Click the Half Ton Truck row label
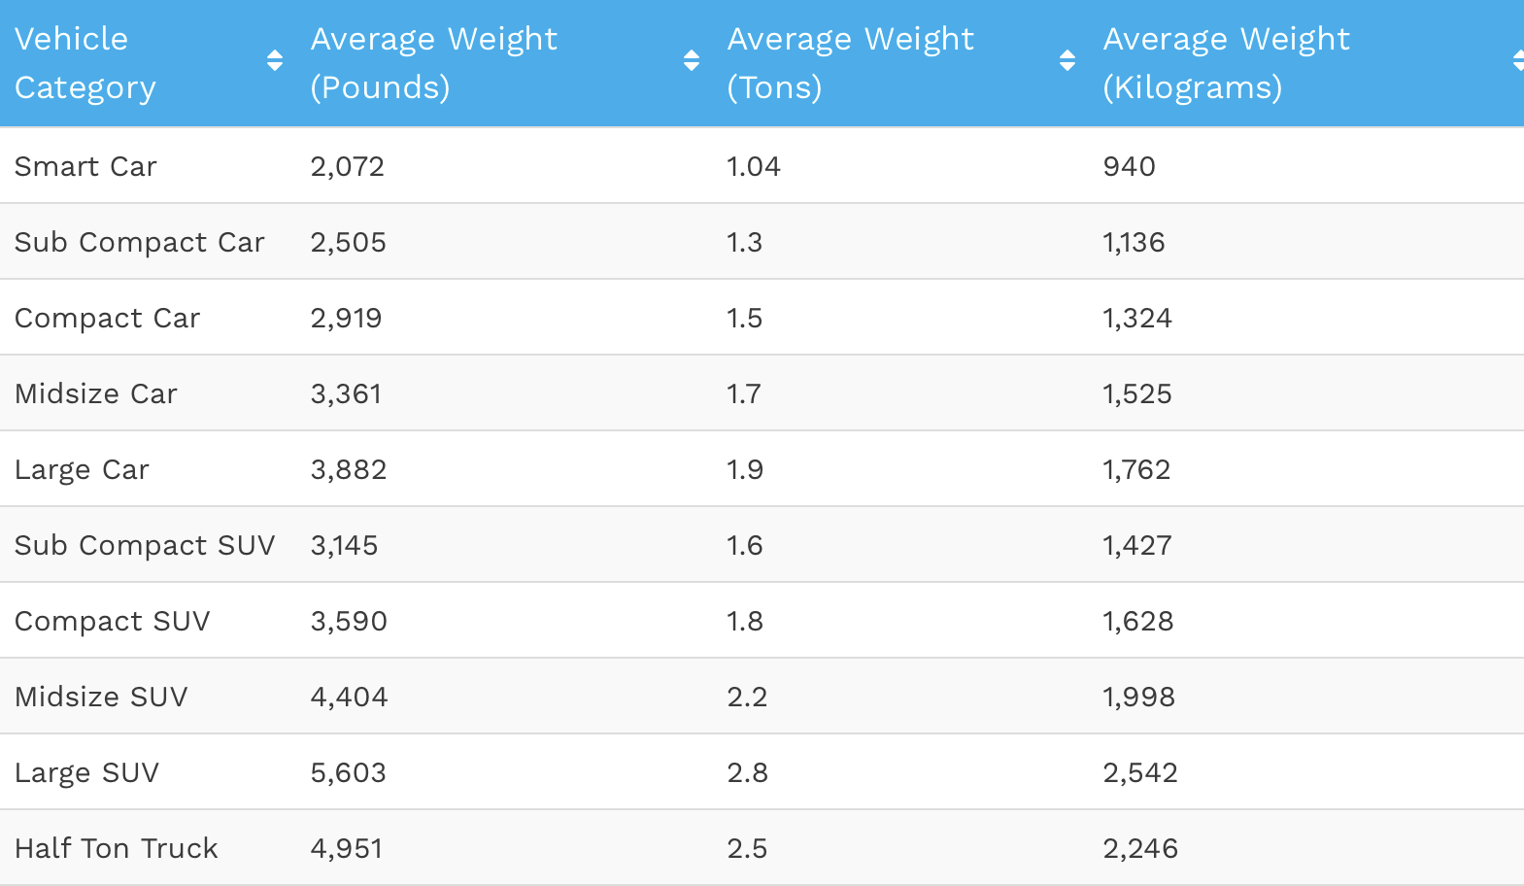 pyautogui.click(x=117, y=848)
